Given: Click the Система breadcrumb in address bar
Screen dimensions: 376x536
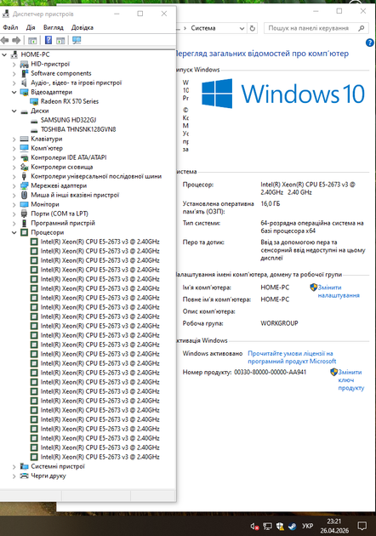Looking at the screenshot, I should 203,28.
